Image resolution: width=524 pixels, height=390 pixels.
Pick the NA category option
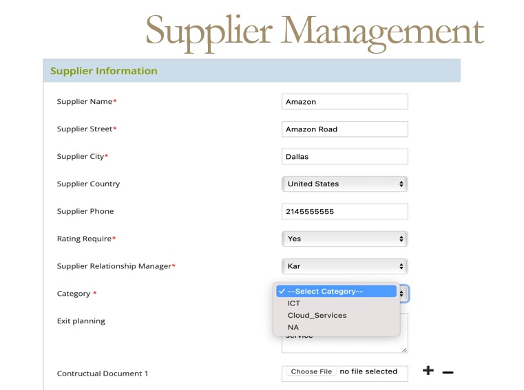point(293,327)
